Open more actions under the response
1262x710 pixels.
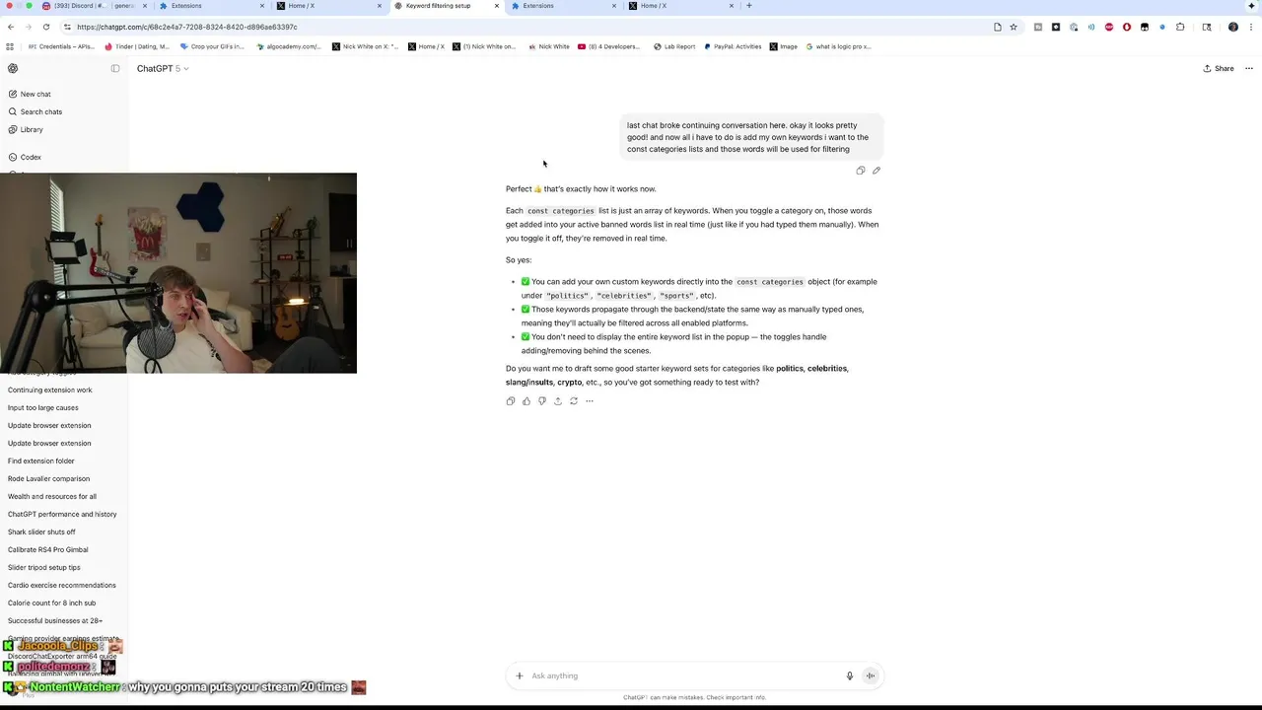pyautogui.click(x=590, y=401)
